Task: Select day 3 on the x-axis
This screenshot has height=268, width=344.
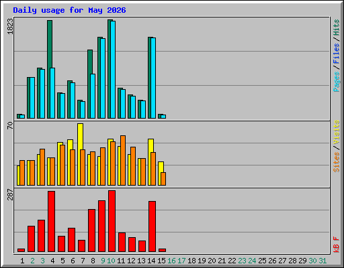Action: click(x=42, y=261)
